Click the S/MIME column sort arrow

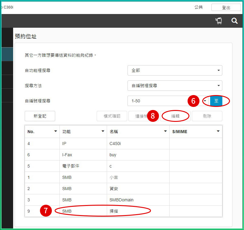click(218, 131)
